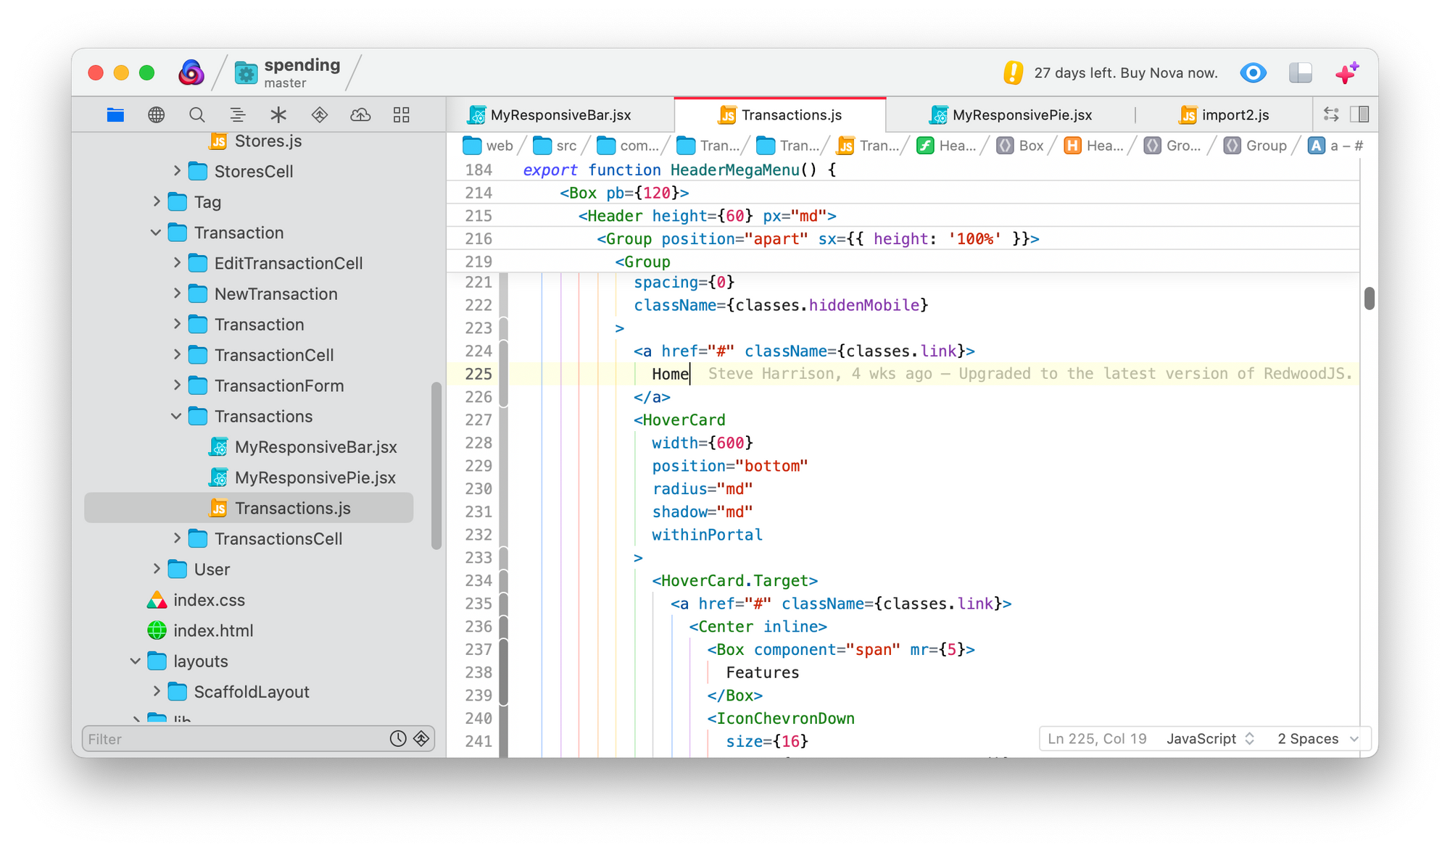Expand the EditTransactionCell folder

pos(177,263)
